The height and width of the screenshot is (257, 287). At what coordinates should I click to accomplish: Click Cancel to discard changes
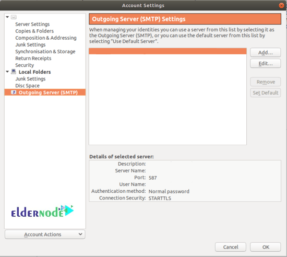pyautogui.click(x=231, y=247)
